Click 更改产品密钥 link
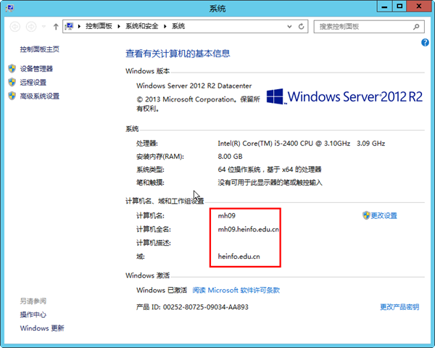 [399, 307]
